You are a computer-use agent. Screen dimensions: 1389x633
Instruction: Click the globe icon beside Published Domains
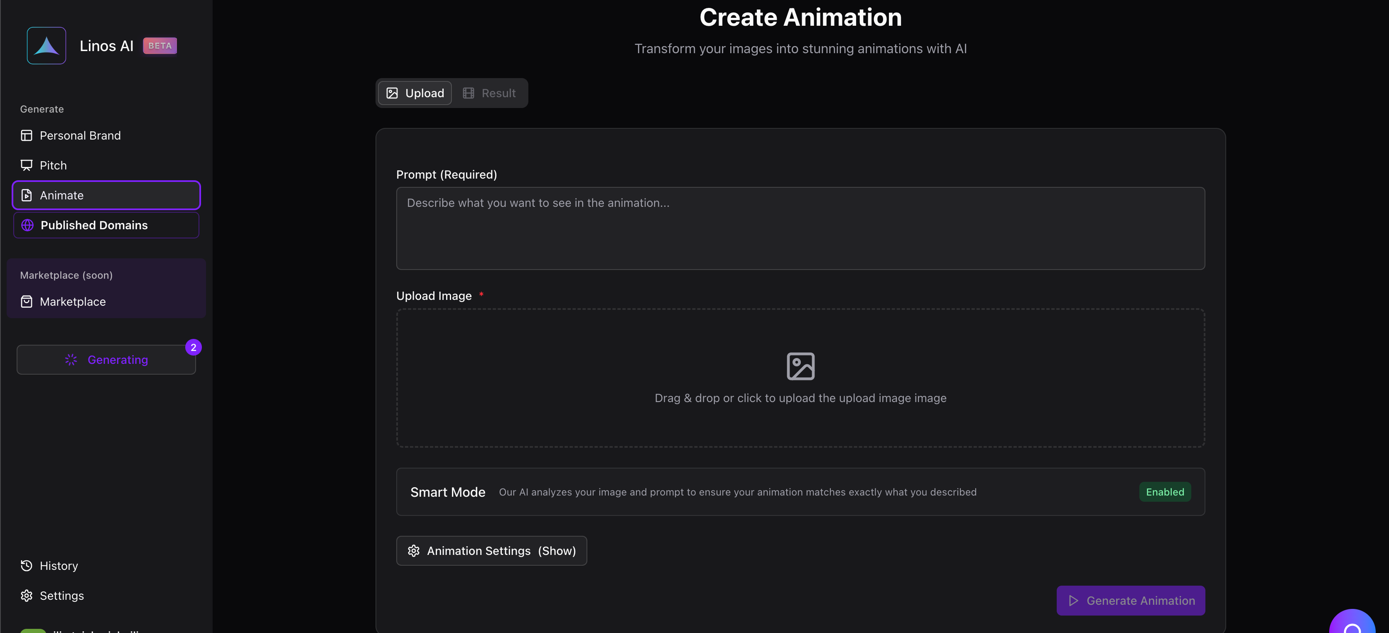coord(27,226)
